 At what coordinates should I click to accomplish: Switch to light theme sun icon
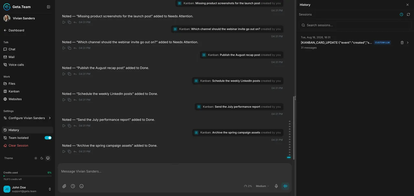36,158
